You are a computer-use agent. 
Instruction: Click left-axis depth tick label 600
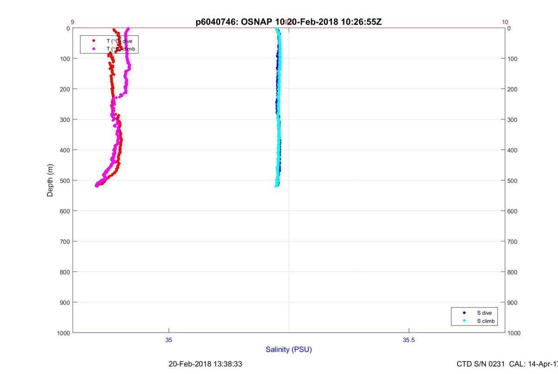coord(65,211)
